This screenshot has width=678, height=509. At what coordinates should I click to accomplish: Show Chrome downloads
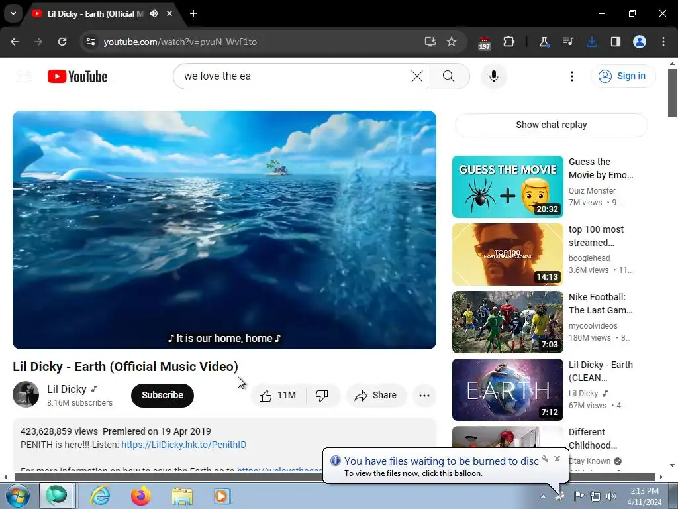591,42
